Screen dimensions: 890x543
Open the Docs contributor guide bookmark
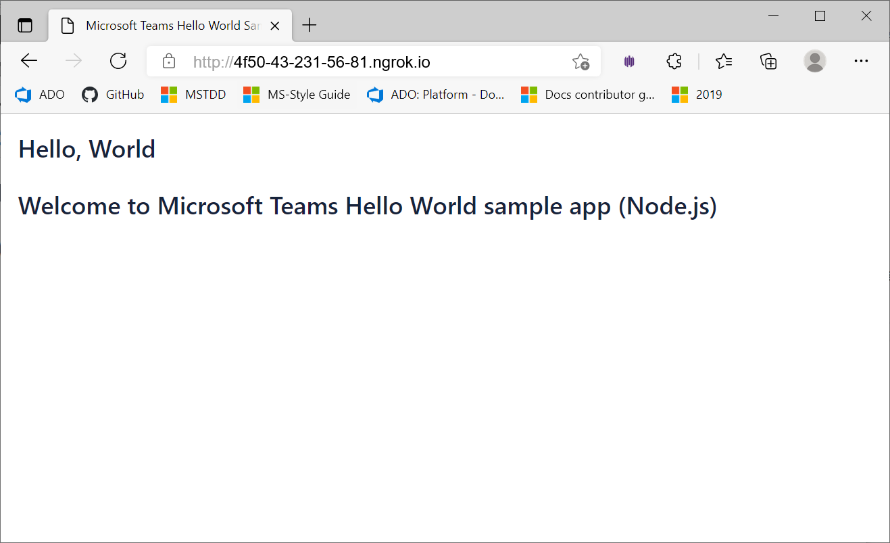coord(588,95)
